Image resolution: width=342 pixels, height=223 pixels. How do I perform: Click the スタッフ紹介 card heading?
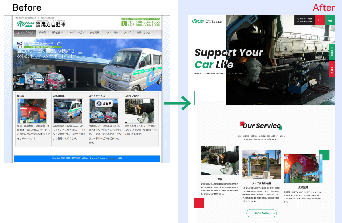click(131, 96)
